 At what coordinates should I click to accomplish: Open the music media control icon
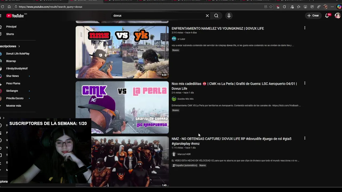(292, 7)
